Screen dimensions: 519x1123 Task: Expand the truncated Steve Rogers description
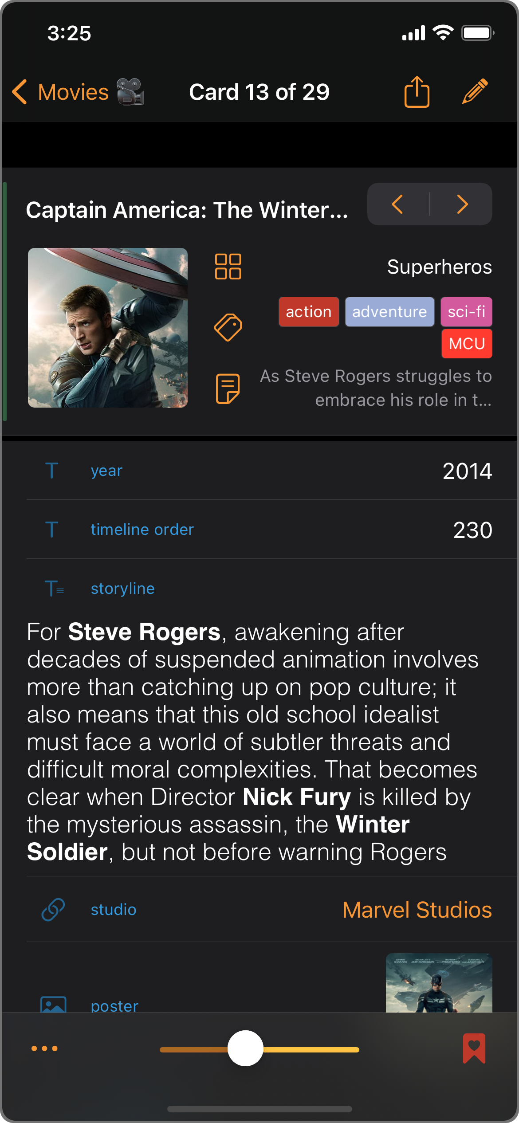pos(376,388)
